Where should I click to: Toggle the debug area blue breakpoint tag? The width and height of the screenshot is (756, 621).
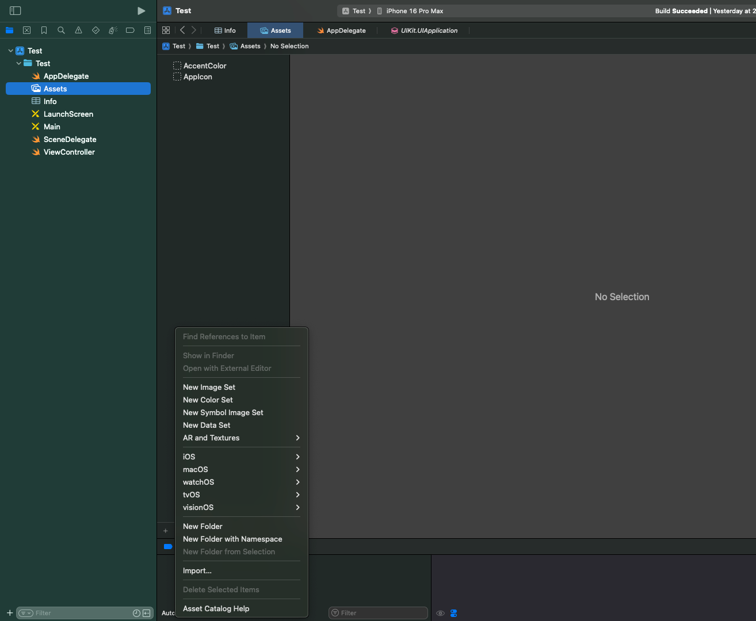(x=168, y=547)
